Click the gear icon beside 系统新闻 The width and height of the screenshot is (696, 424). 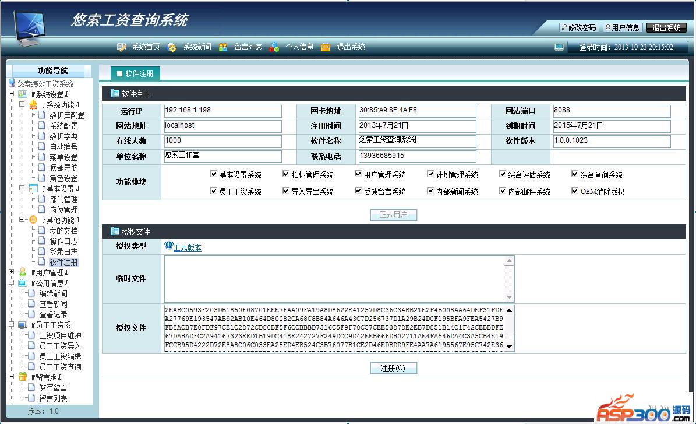(x=172, y=48)
